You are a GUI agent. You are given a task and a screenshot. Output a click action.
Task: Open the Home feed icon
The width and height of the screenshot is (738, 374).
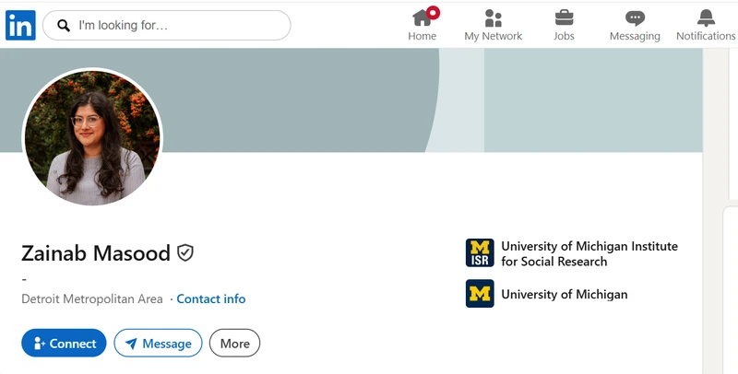[422, 18]
